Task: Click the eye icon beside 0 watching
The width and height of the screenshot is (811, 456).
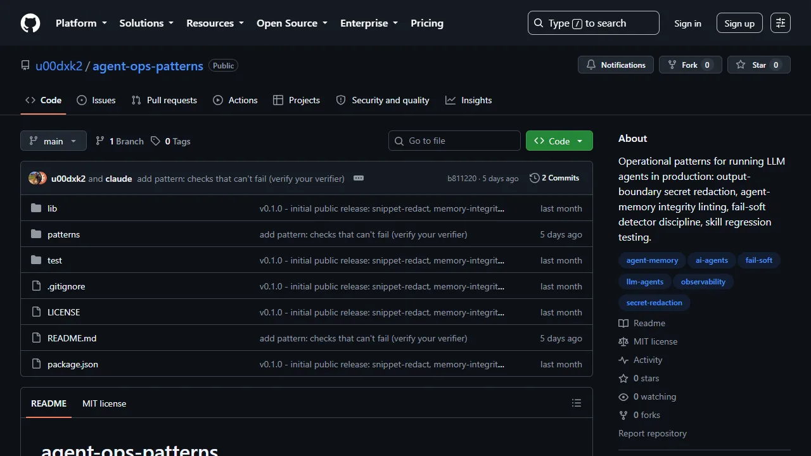Action: pos(623,396)
